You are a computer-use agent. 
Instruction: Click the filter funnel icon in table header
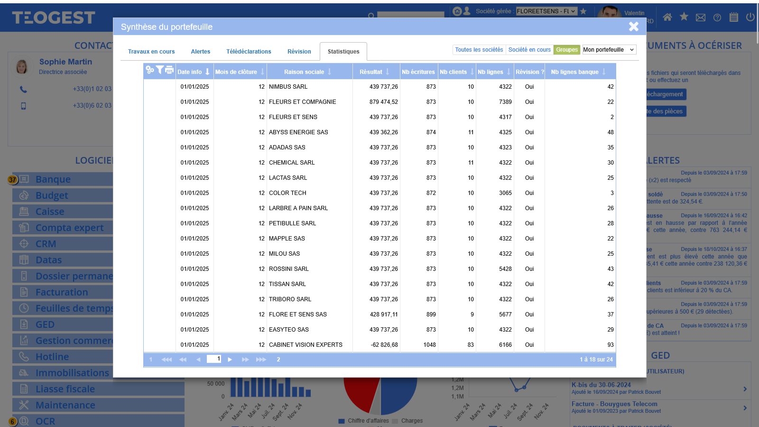(160, 70)
